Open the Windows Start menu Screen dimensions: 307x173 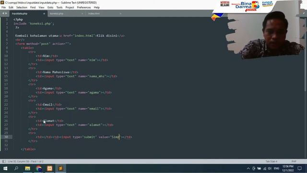point(5,169)
